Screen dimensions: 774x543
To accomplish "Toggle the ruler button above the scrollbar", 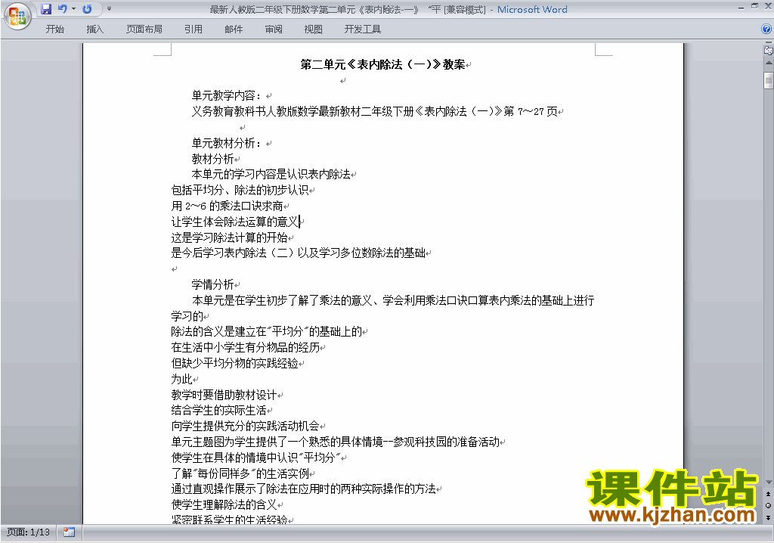I will [768, 50].
